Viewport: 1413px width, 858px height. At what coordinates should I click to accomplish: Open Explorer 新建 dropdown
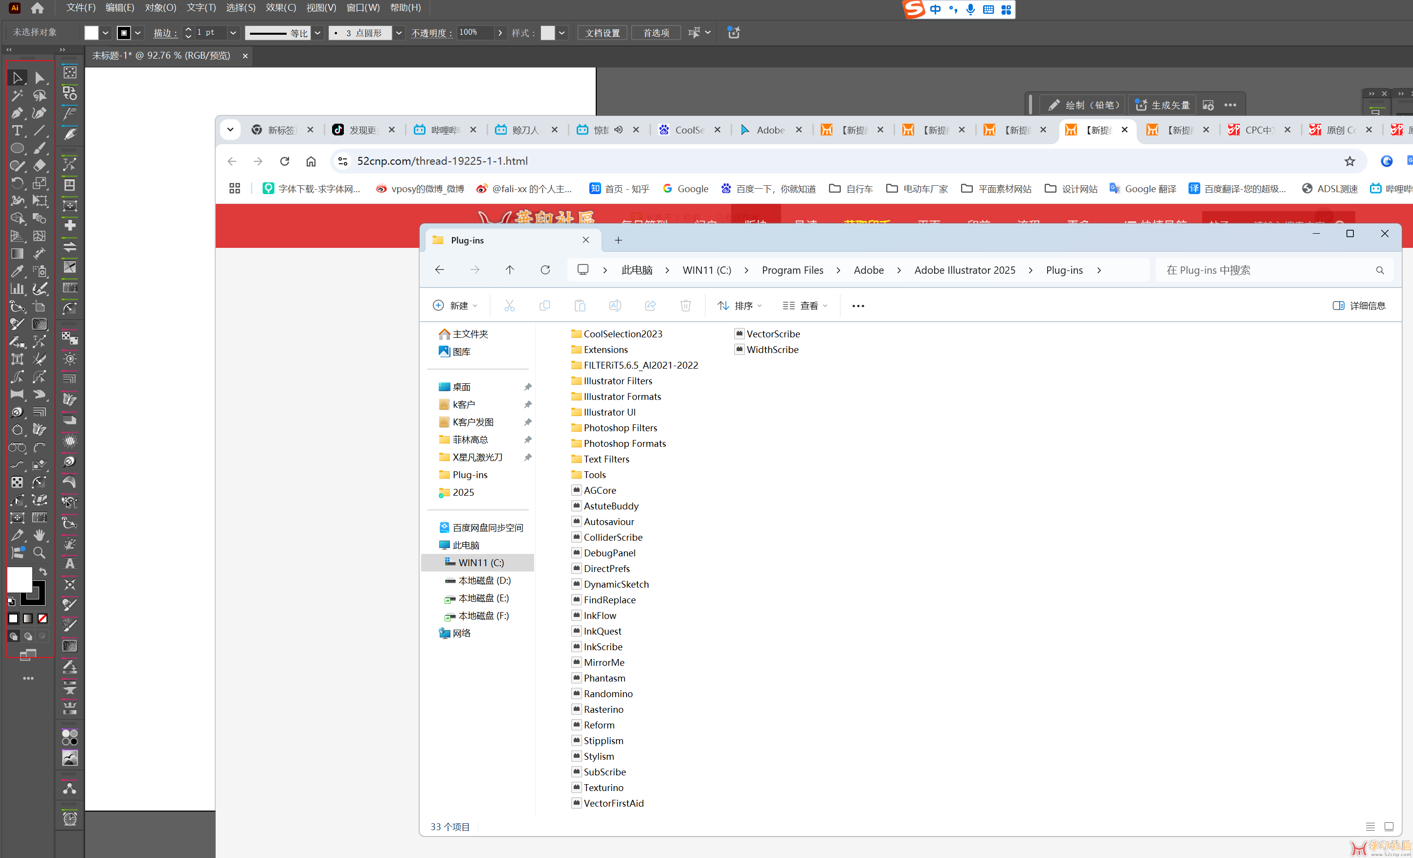coord(455,306)
